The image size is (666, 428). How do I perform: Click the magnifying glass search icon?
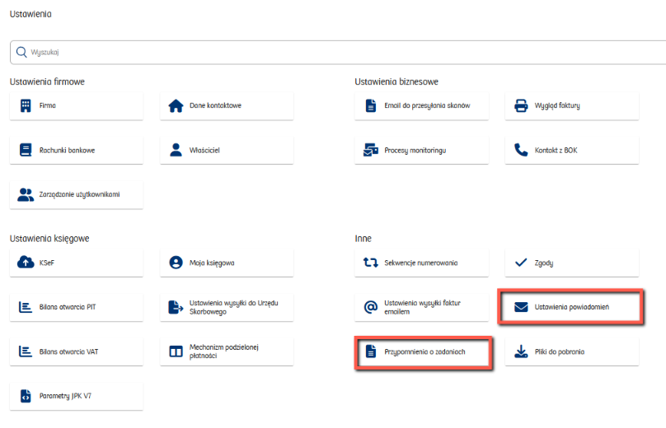(21, 52)
